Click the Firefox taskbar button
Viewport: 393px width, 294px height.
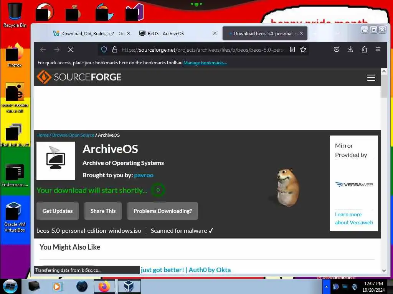tap(104, 286)
